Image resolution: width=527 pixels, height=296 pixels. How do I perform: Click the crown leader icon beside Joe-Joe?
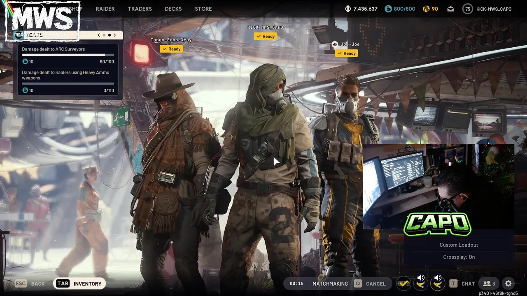point(335,44)
